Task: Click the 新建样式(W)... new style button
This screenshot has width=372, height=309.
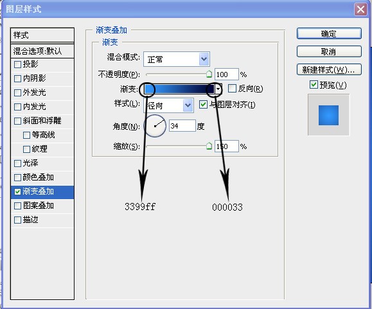Action: (329, 69)
